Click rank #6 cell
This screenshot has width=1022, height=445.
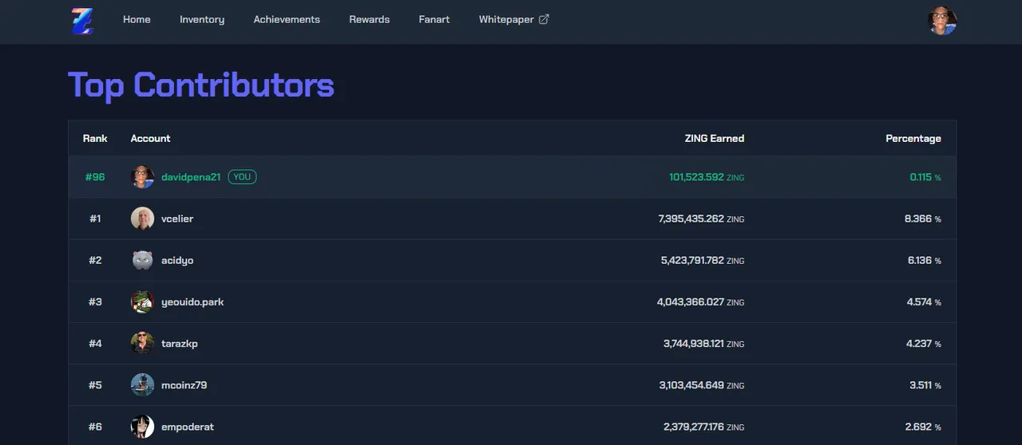(95, 427)
